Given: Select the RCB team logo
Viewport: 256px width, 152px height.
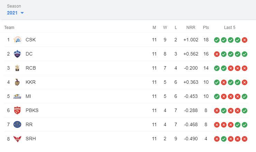Looking at the screenshot, I should (17, 68).
